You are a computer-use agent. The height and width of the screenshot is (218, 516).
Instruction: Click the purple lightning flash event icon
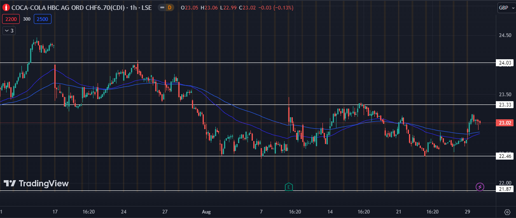pos(480,187)
